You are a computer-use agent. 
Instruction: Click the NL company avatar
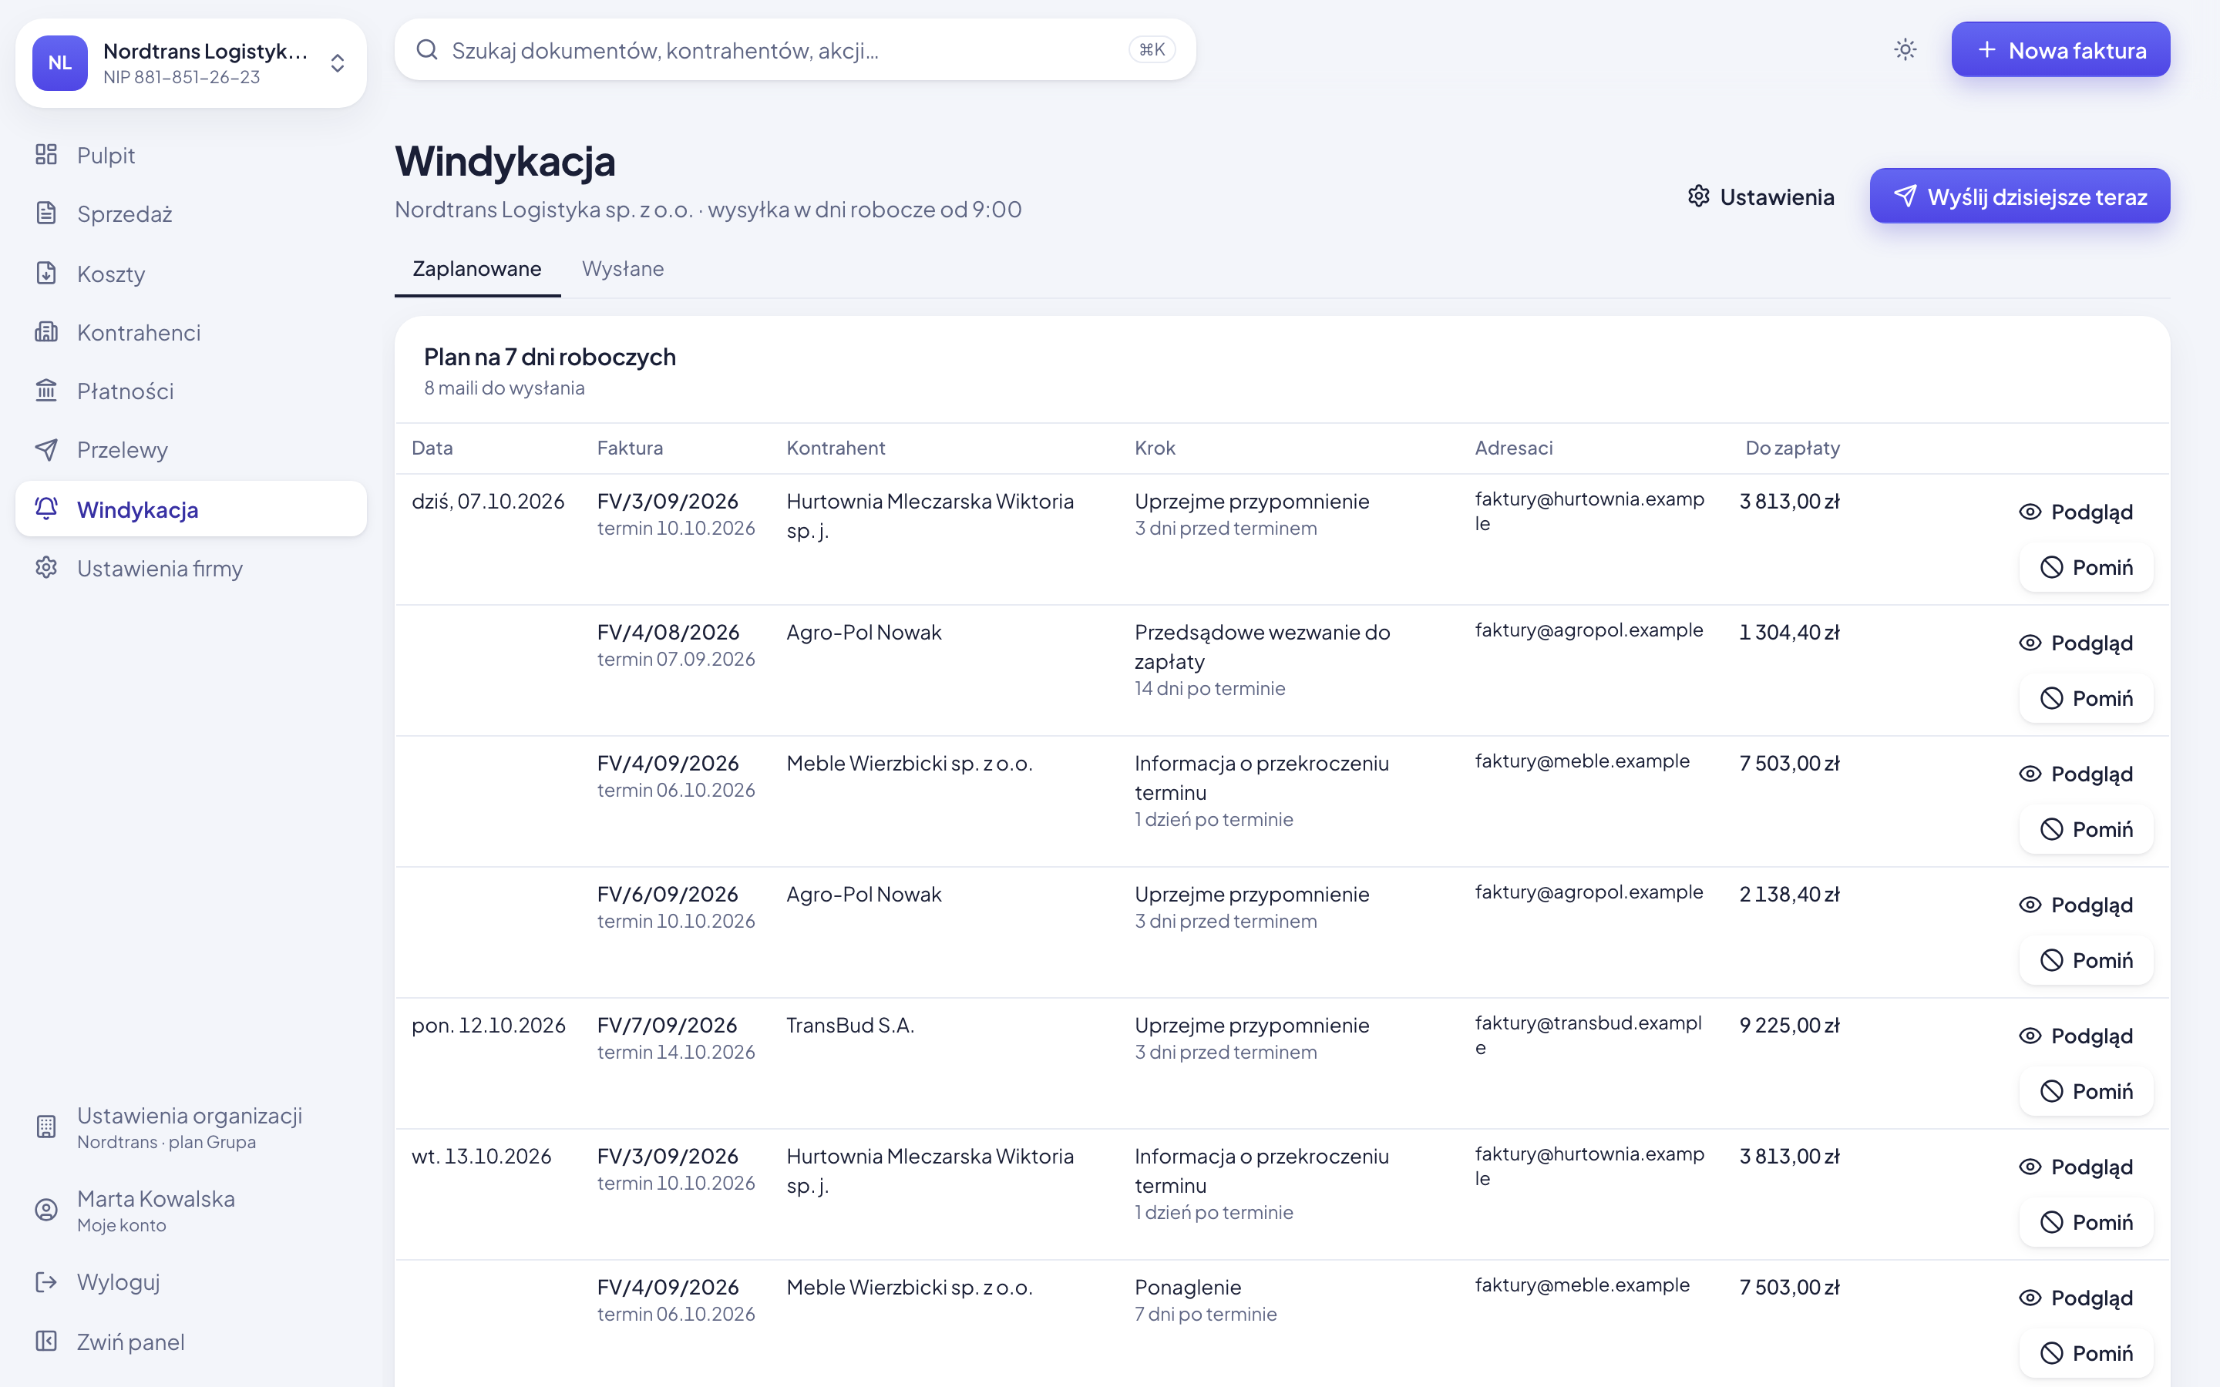click(x=59, y=62)
